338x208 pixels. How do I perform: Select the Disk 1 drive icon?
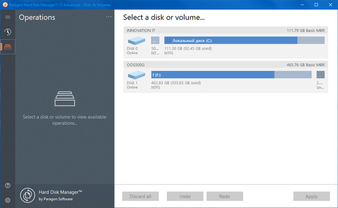136,75
